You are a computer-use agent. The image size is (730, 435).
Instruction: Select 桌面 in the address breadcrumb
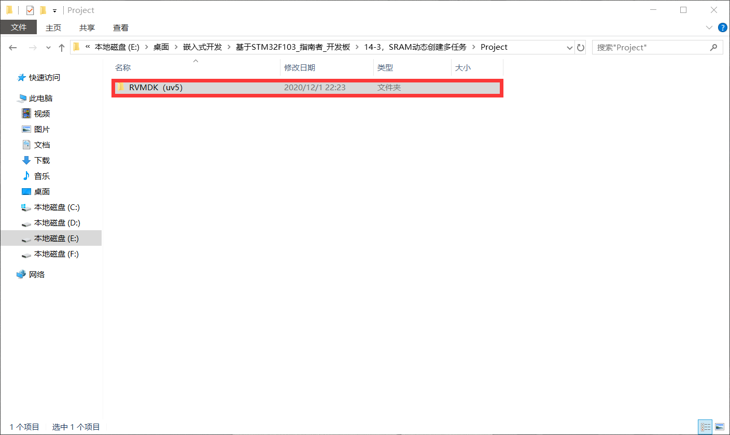tap(161, 47)
